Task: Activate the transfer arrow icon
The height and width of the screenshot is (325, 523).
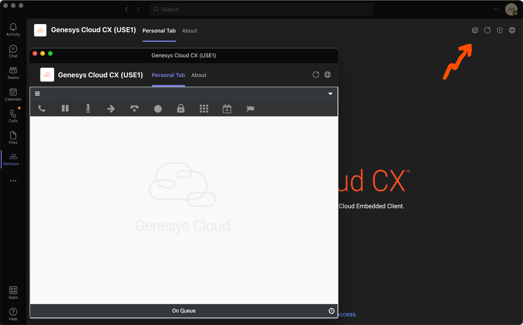Action: click(x=111, y=109)
